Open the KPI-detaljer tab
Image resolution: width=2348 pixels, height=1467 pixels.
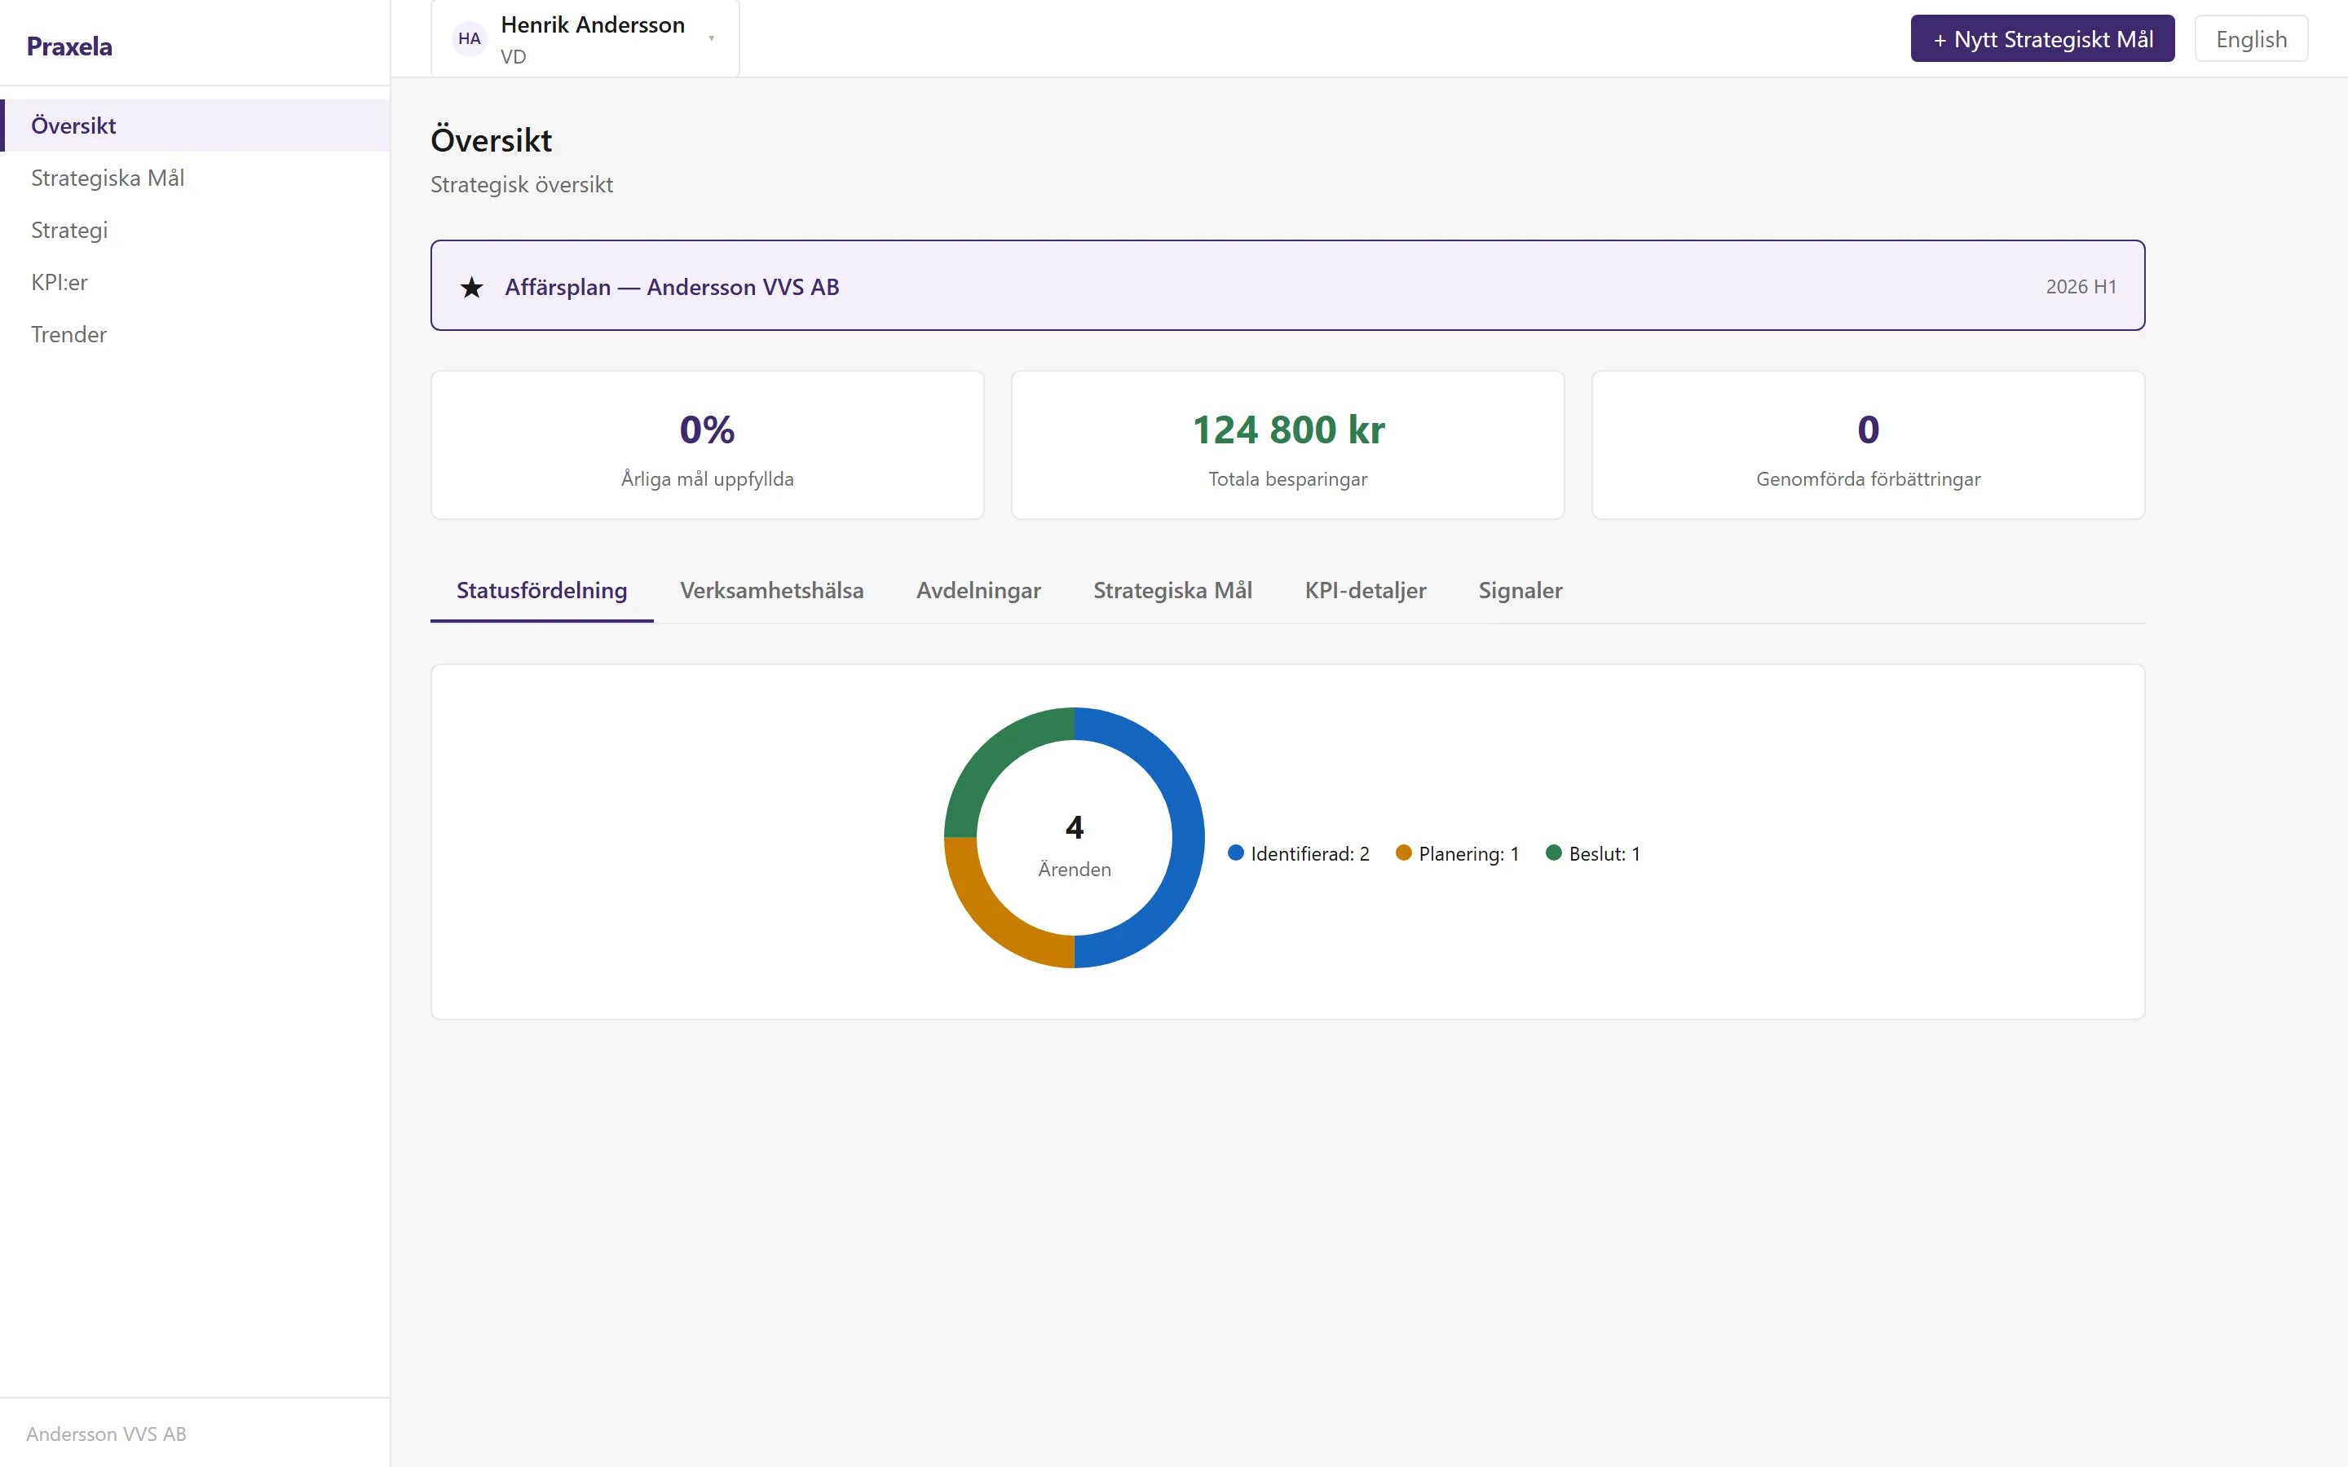[1365, 590]
